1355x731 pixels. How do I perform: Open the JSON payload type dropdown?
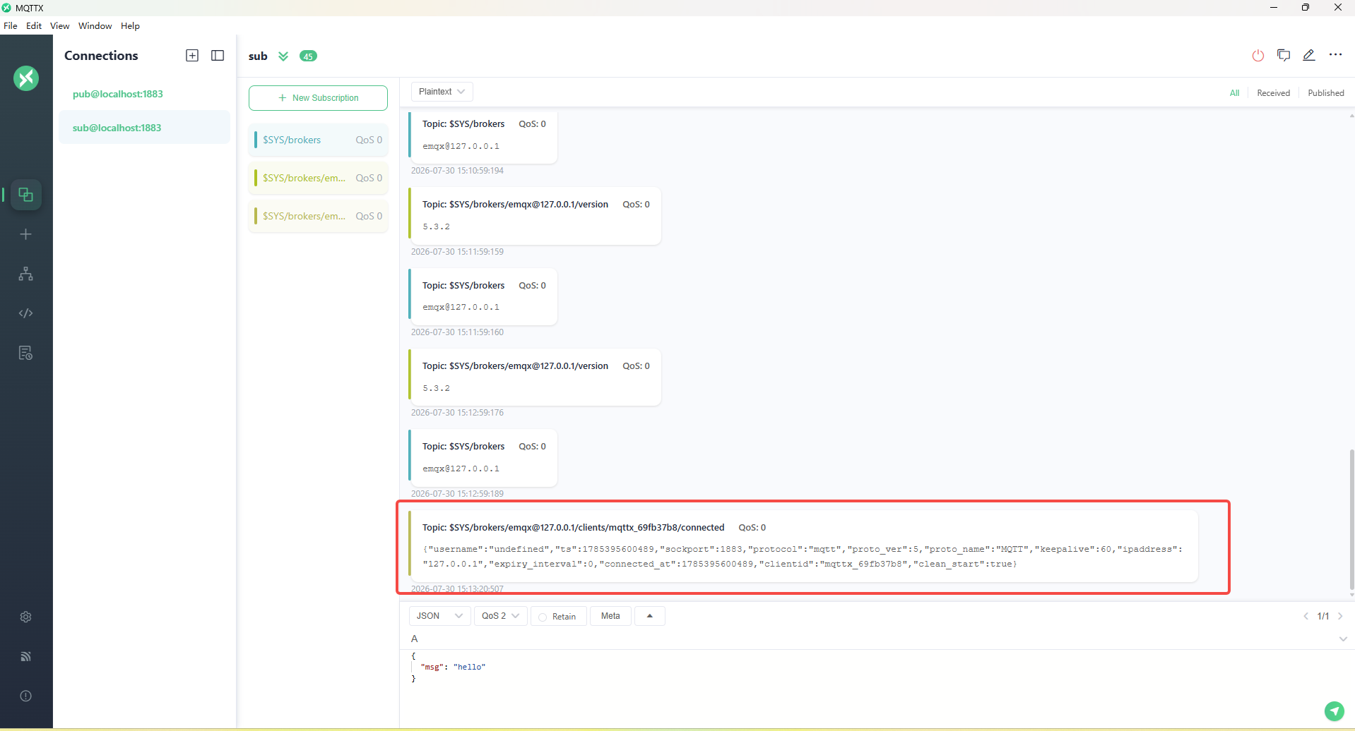[x=439, y=616]
